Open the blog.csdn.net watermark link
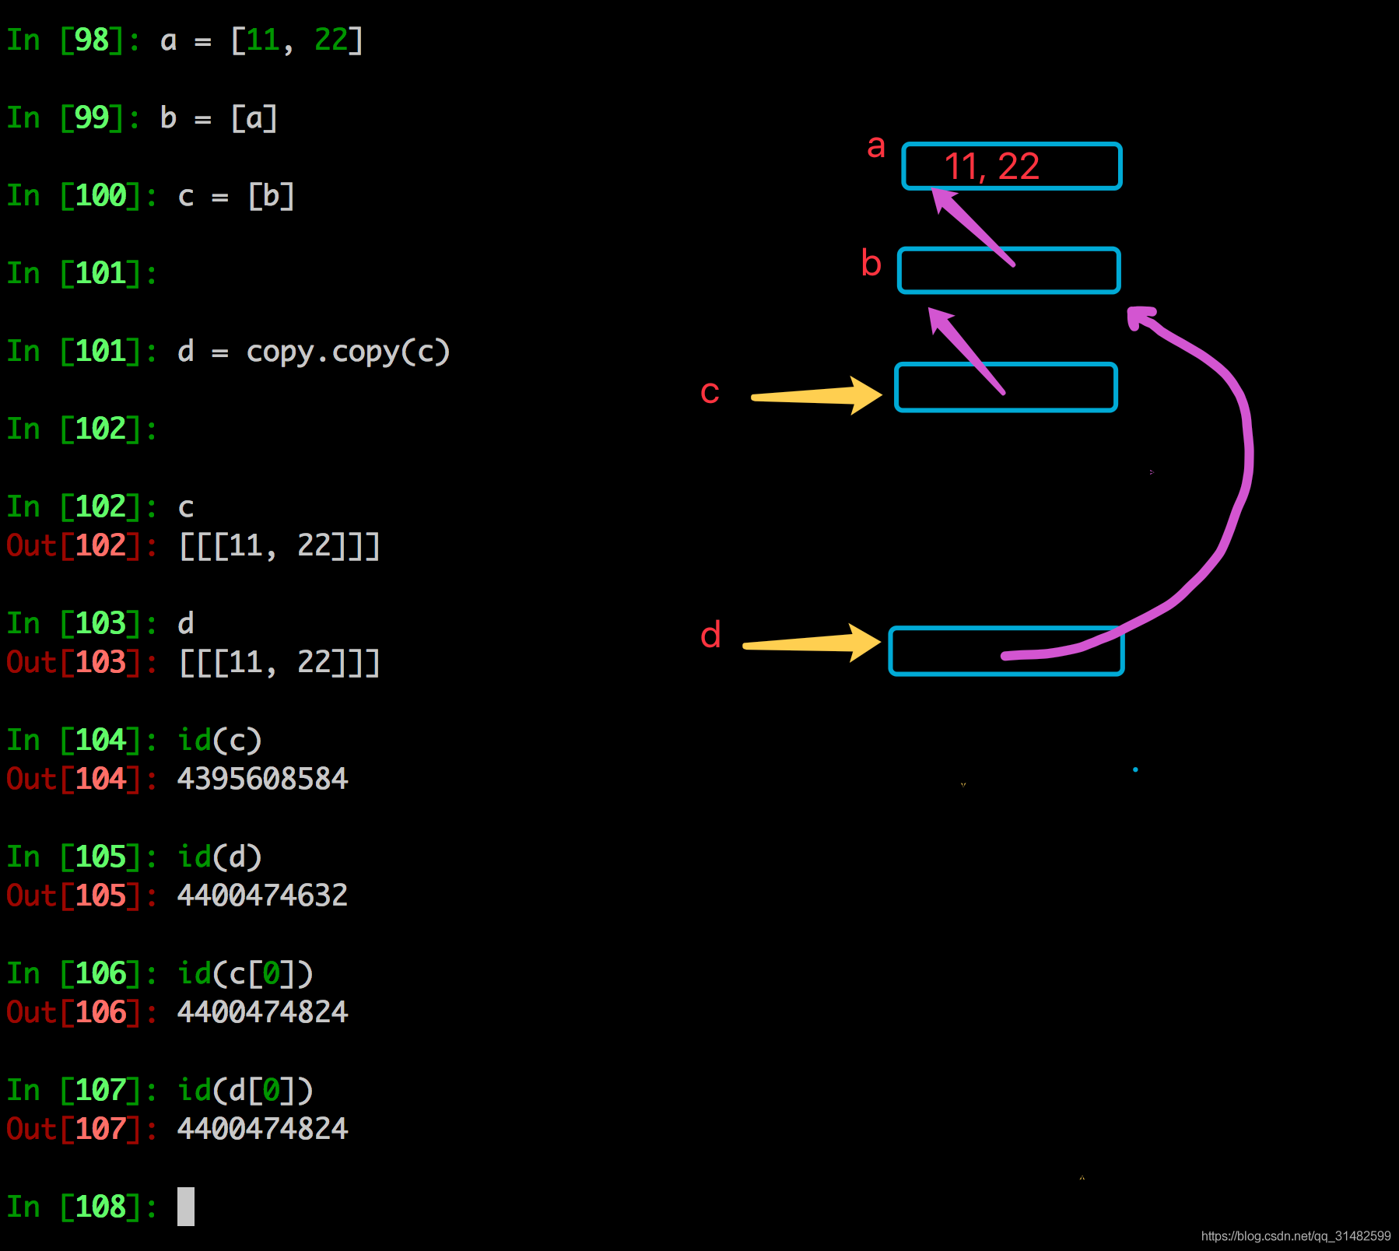The height and width of the screenshot is (1251, 1399). pyautogui.click(x=1296, y=1236)
